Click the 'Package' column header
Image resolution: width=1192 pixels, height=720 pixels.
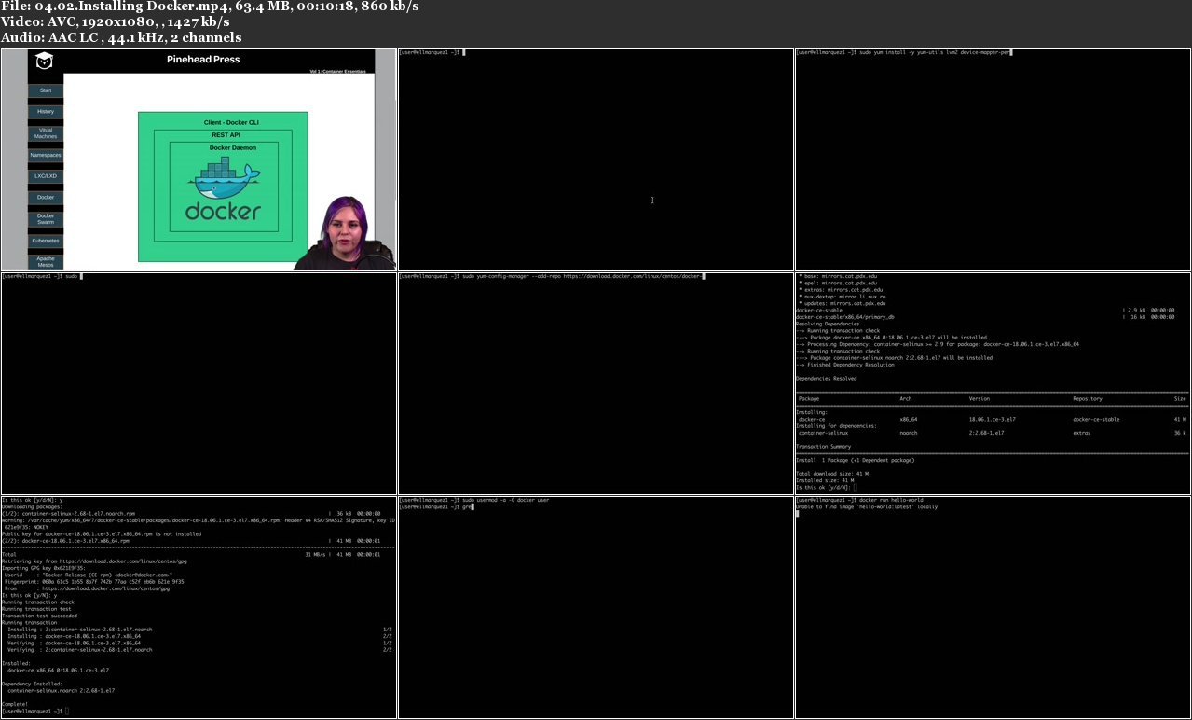pyautogui.click(x=809, y=399)
